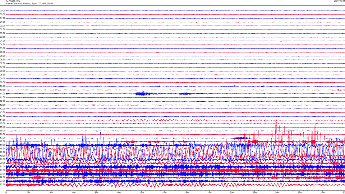This screenshot has height=194, width=345.
Task: Select the 10:30 row label
Action: pyautogui.click(x=3, y=90)
